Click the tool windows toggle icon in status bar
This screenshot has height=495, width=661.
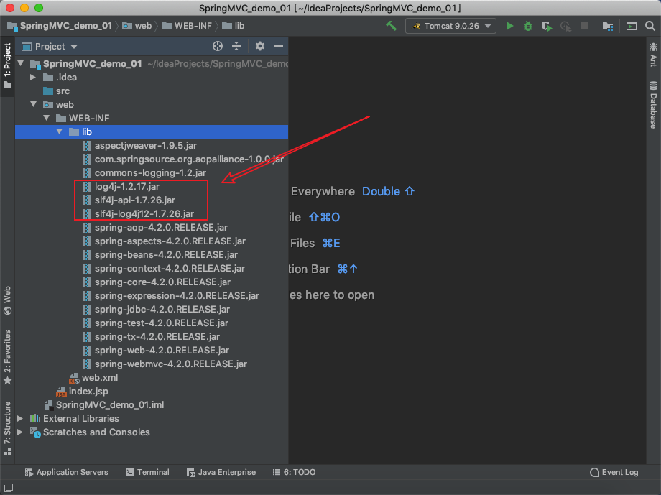coord(9,487)
